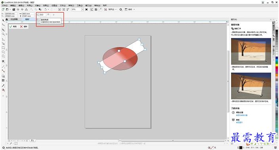Viewport: 279px width, 150px height.
Task: Click the Save disk icon
Action: click(14, 9)
